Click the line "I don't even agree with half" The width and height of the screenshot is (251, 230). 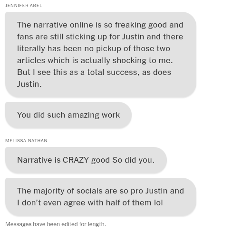(x=90, y=202)
